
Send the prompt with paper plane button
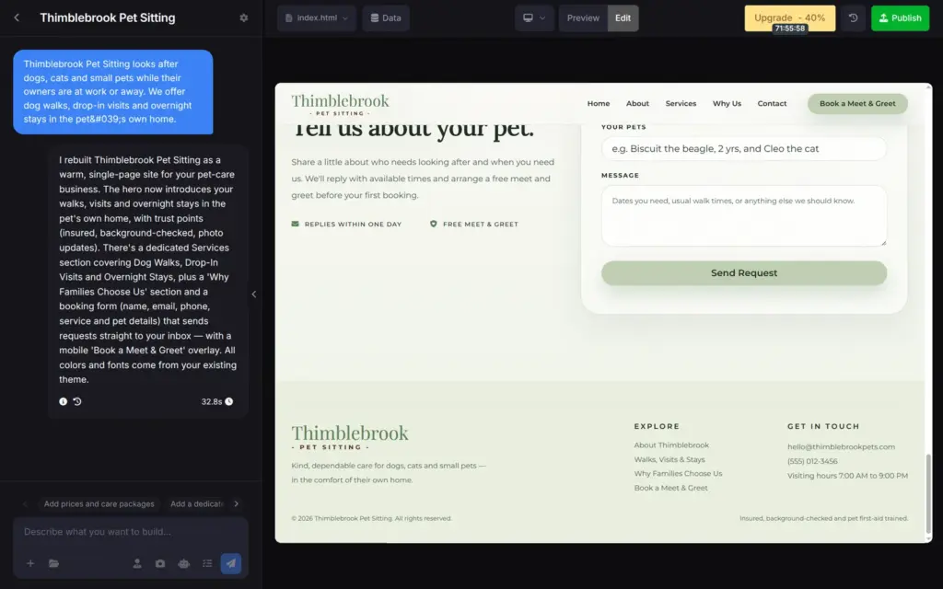coord(231,563)
